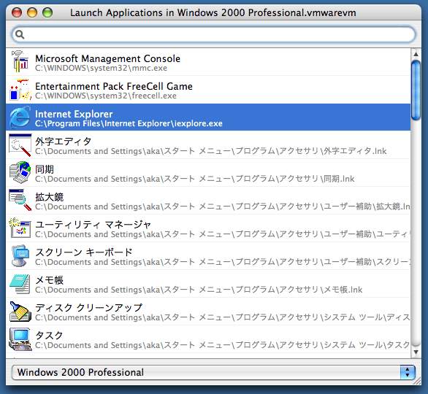Click the 同期.lnk path text
Viewport: 428px width, 394px height.
coord(194,179)
